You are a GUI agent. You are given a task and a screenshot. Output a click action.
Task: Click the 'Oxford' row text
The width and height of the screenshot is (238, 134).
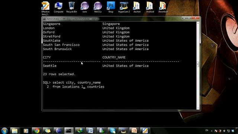(49, 32)
